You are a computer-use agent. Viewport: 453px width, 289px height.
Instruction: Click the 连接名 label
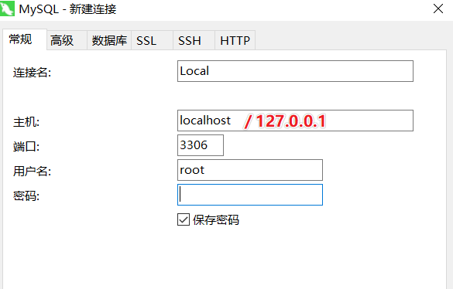pos(32,73)
